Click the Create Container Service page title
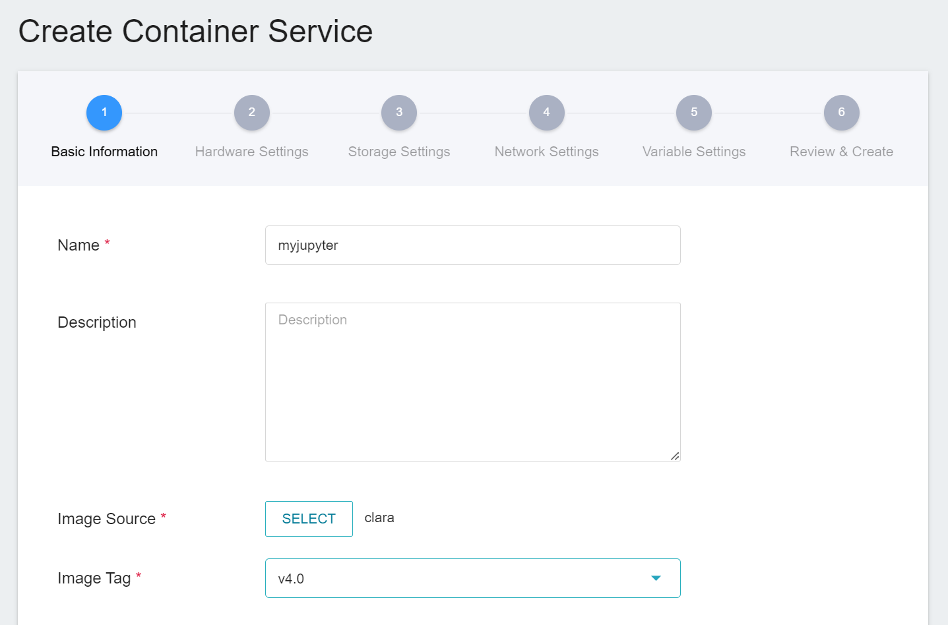This screenshot has height=625, width=948. tap(195, 31)
